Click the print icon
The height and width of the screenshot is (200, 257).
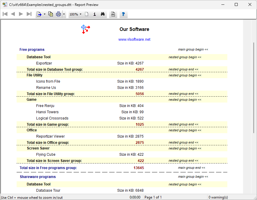pos(58,14)
